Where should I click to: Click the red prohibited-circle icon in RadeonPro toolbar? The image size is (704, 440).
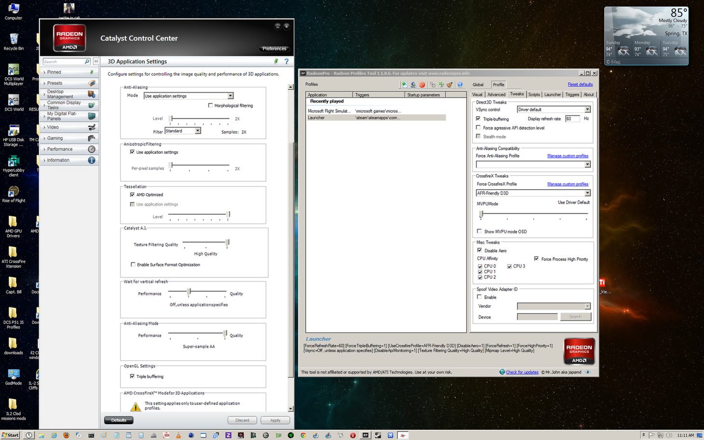click(x=422, y=84)
